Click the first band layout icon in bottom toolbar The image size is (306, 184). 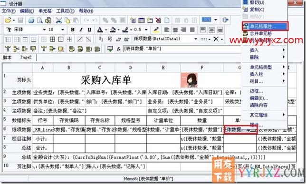8,49
